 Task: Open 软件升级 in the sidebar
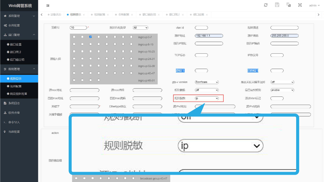click(x=19, y=113)
